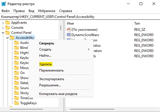Image resolution: width=160 pixels, height=112 pixels.
Task: Click the DynamicScrollbars DWORD value icon
Action: coord(69,35)
